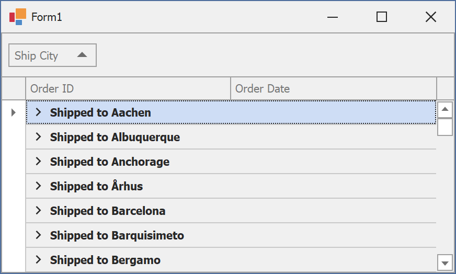The image size is (456, 274).
Task: Click the scrollbar down arrow
Action: click(x=445, y=262)
